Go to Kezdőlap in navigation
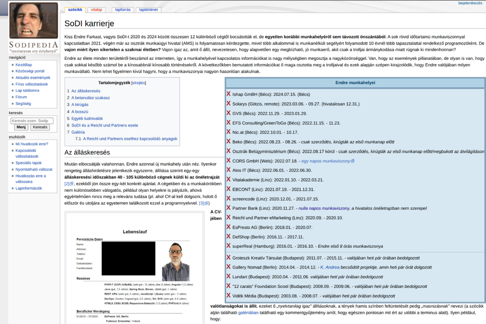The width and height of the screenshot is (486, 324). (24, 65)
